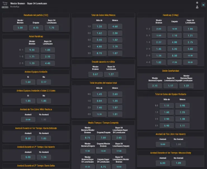Toggle the Doble Oportunidad section header

170,71
